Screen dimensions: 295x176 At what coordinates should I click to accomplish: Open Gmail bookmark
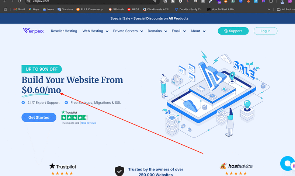(19, 10)
